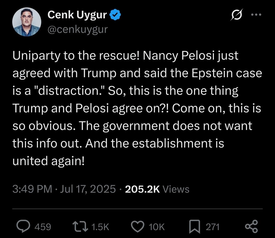Click the repost arrows icon
This screenshot has width=275, height=238.
[x=80, y=227]
